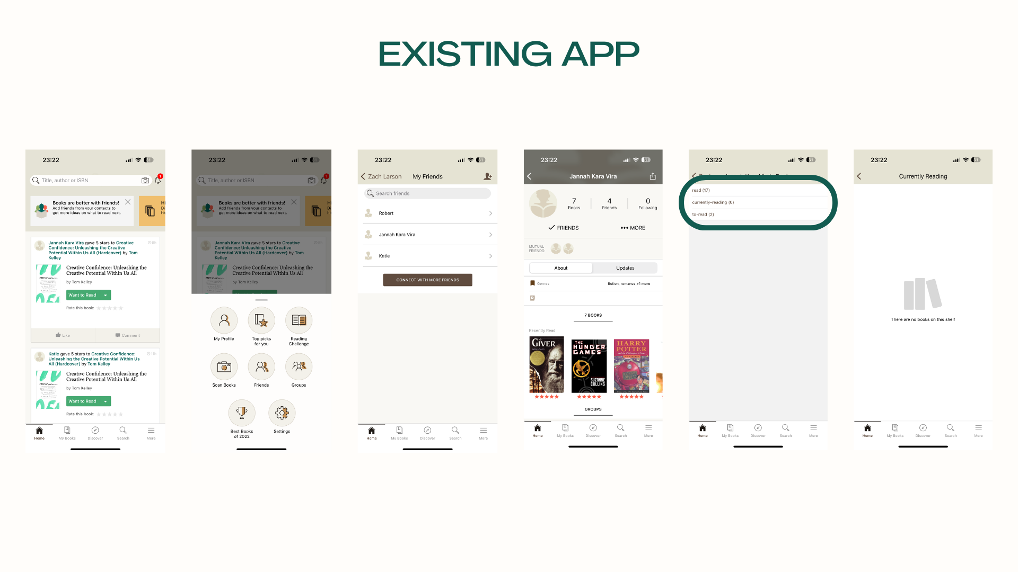
Task: Click Want to Read button
Action: pos(83,294)
